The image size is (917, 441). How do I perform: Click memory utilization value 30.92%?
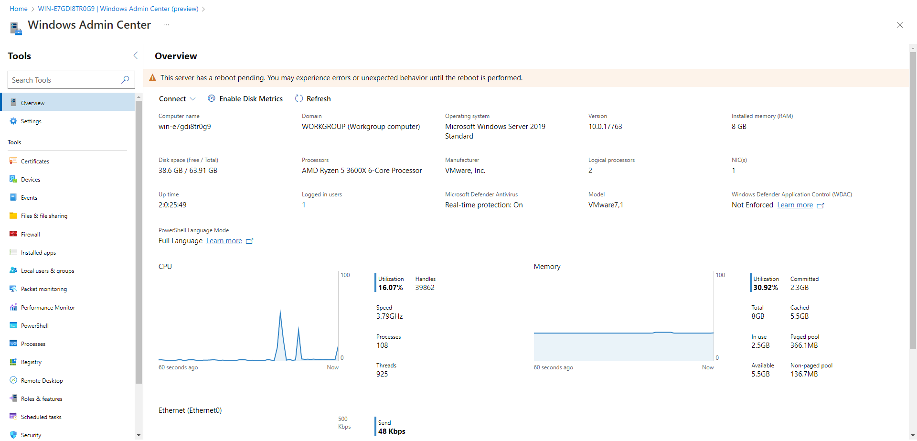[766, 288]
